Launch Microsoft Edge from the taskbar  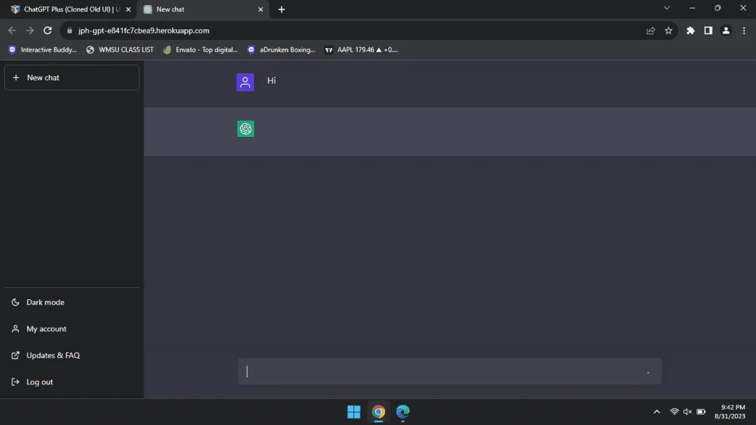[402, 412]
